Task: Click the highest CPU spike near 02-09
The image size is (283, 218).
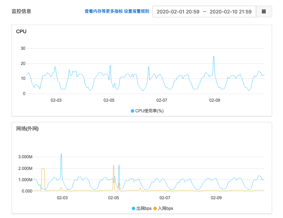Action: 214,56
